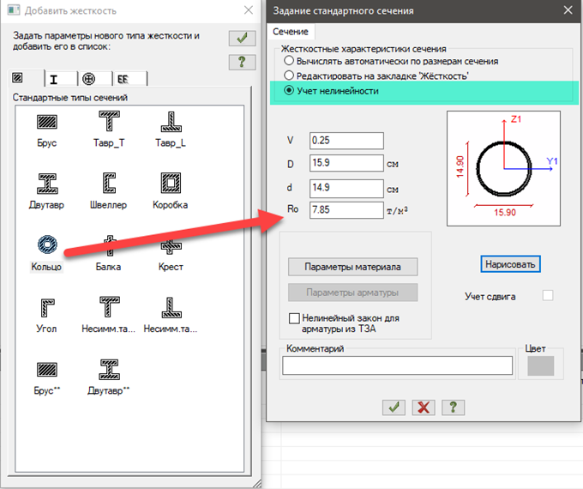Enable Нелинейный закон для арматуры checkbox
Image resolution: width=583 pixels, height=489 pixels.
tap(294, 318)
